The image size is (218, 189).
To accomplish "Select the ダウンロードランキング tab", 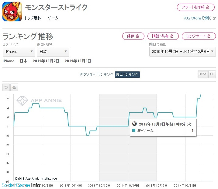I will (x=96, y=74).
